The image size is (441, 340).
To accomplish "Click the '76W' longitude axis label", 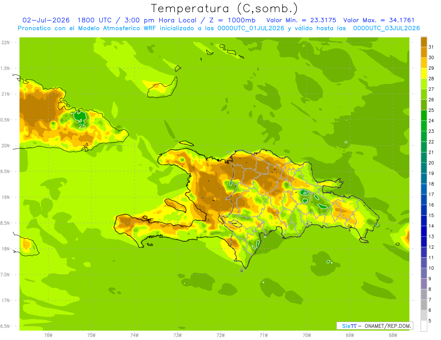I will tap(48, 335).
